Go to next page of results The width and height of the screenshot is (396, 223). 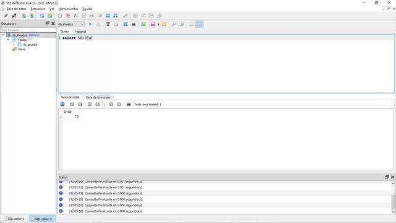pos(111,105)
